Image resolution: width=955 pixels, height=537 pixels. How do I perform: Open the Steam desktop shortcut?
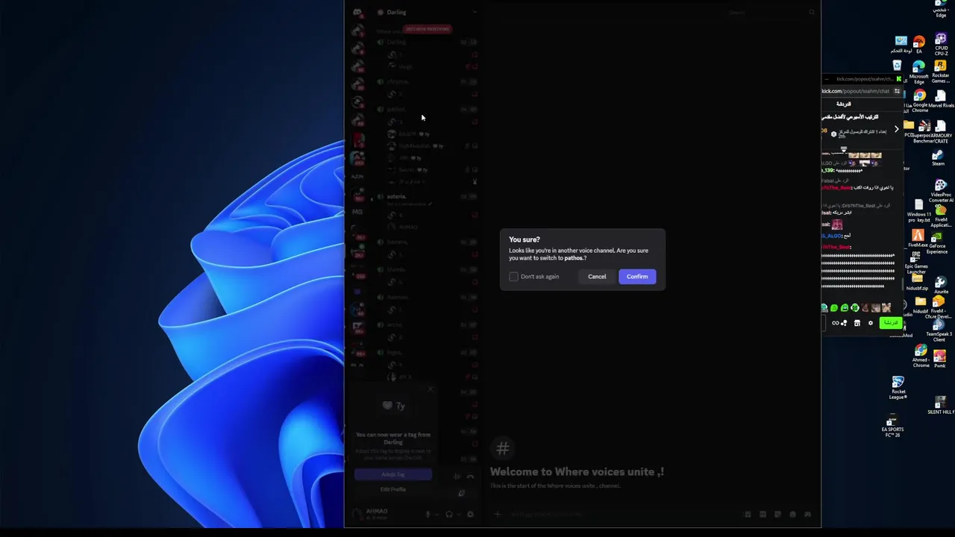click(x=939, y=158)
